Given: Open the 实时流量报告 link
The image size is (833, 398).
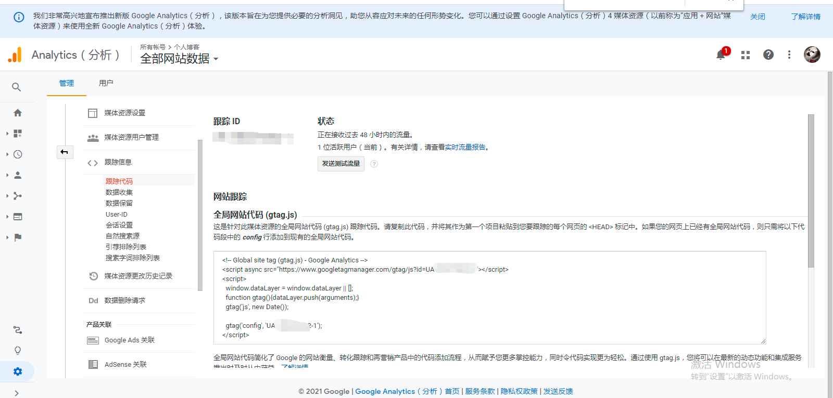Looking at the screenshot, I should point(465,148).
